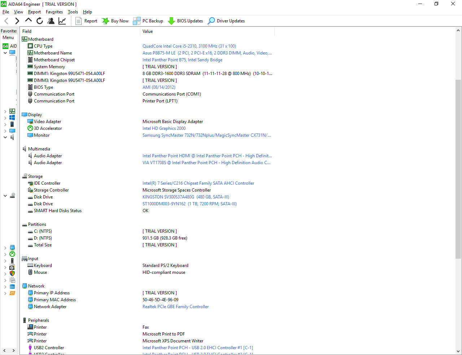The image size is (462, 355).
Task: Click the Motherboard Chipset field
Action: (54, 60)
